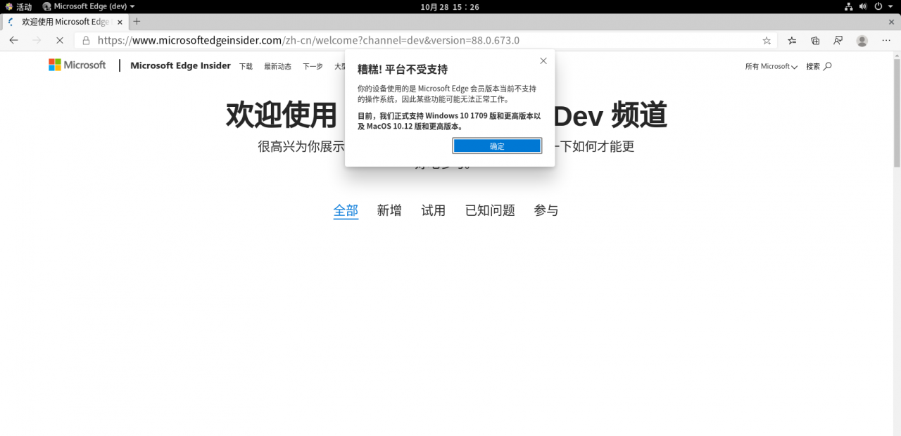View site info via lock icon

(86, 41)
